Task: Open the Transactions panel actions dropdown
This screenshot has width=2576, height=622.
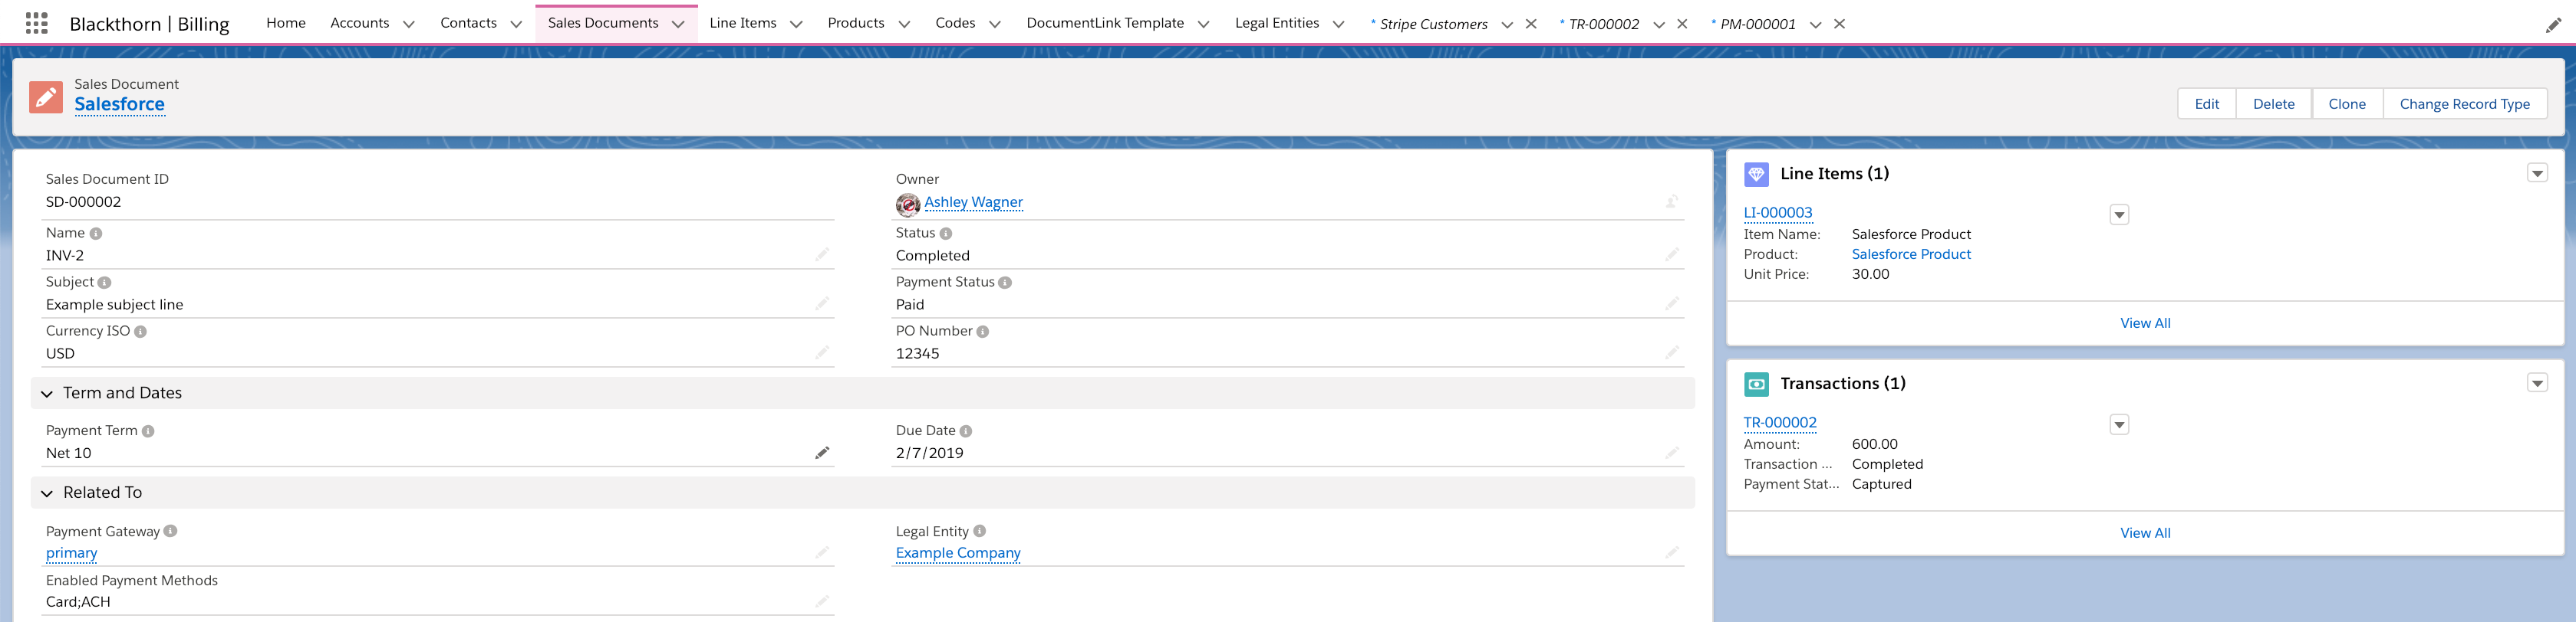Action: (x=2537, y=383)
